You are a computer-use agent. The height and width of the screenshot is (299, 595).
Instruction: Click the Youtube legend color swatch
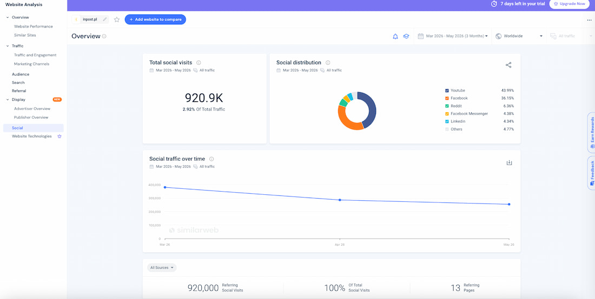tap(447, 91)
